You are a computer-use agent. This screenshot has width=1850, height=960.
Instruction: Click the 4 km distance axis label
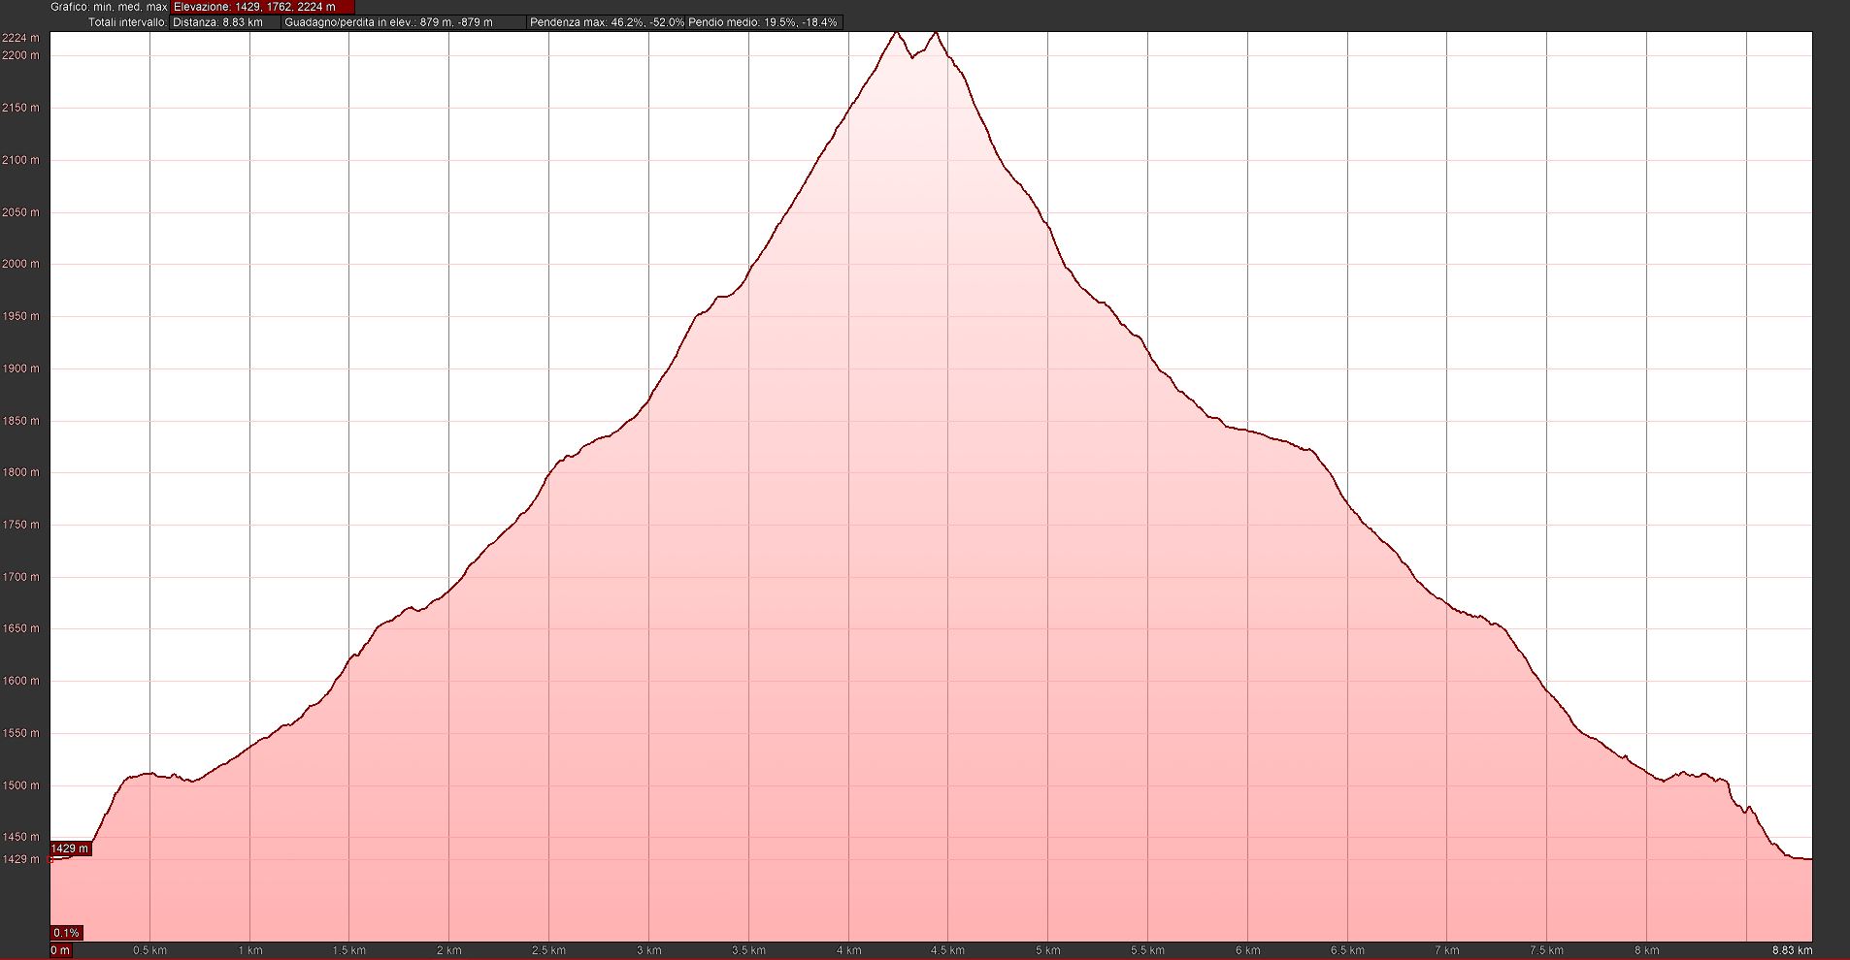click(x=848, y=950)
